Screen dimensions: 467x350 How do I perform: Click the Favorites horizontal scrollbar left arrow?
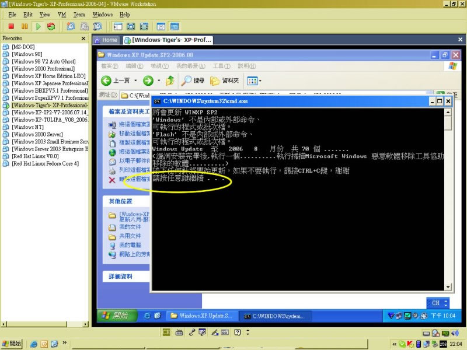pos(4,324)
